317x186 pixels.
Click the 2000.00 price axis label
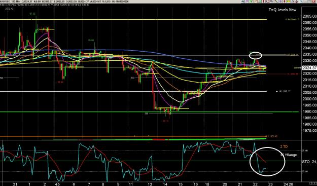[309, 99]
